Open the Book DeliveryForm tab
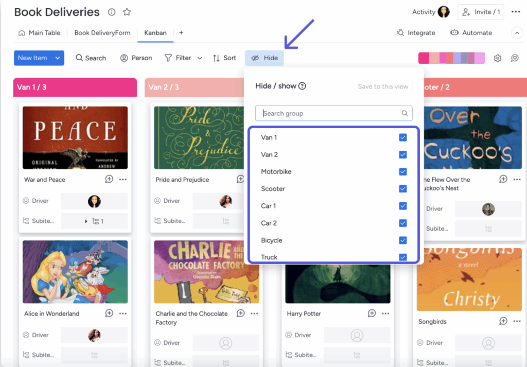This screenshot has width=527, height=367. pos(102,32)
